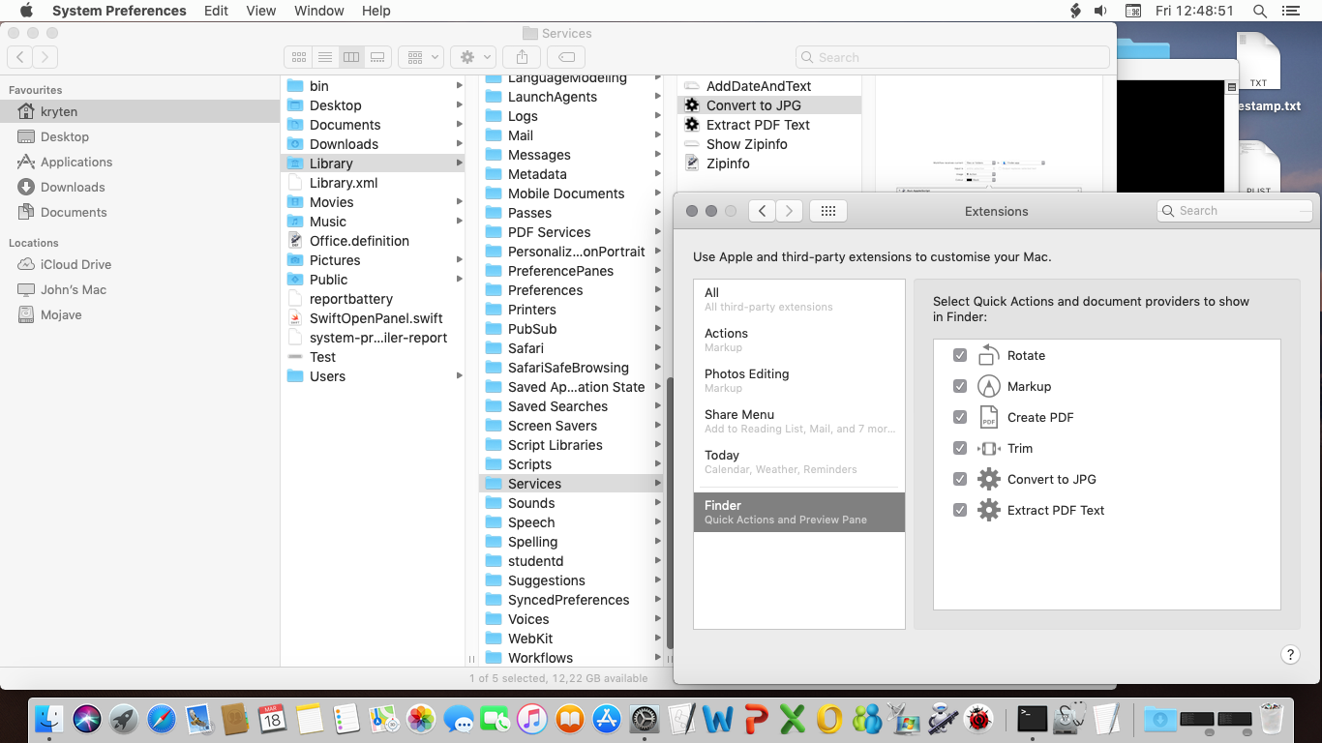Open the help question mark button

pos(1290,655)
